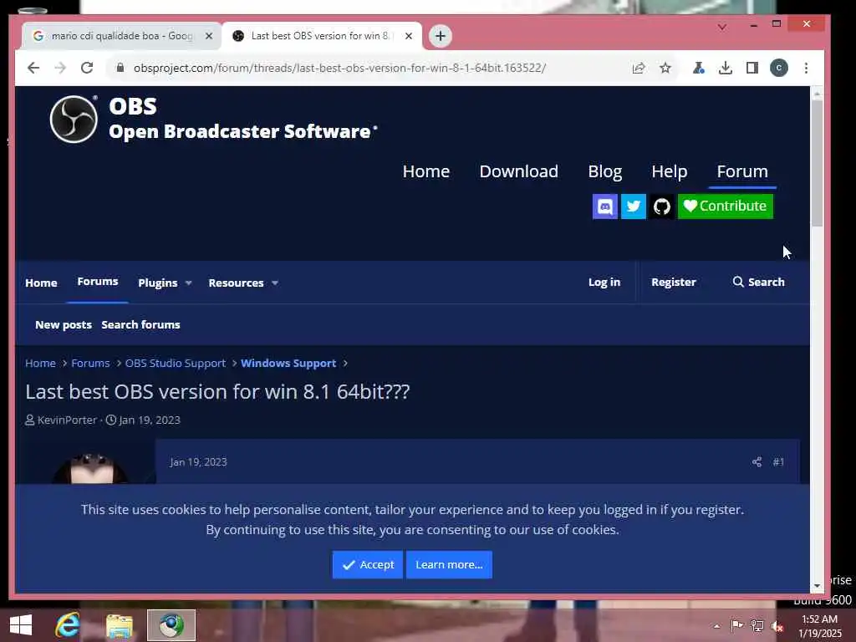This screenshot has width=856, height=642.
Task: Open New posts
Action: [64, 325]
